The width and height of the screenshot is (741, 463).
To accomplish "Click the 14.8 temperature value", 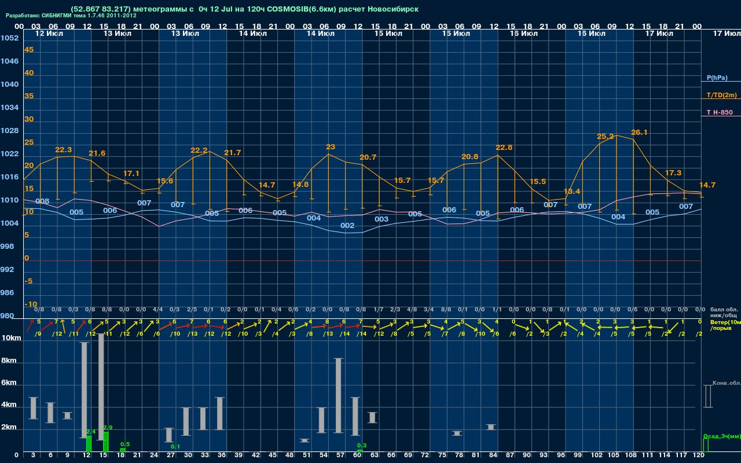I will click(x=300, y=185).
